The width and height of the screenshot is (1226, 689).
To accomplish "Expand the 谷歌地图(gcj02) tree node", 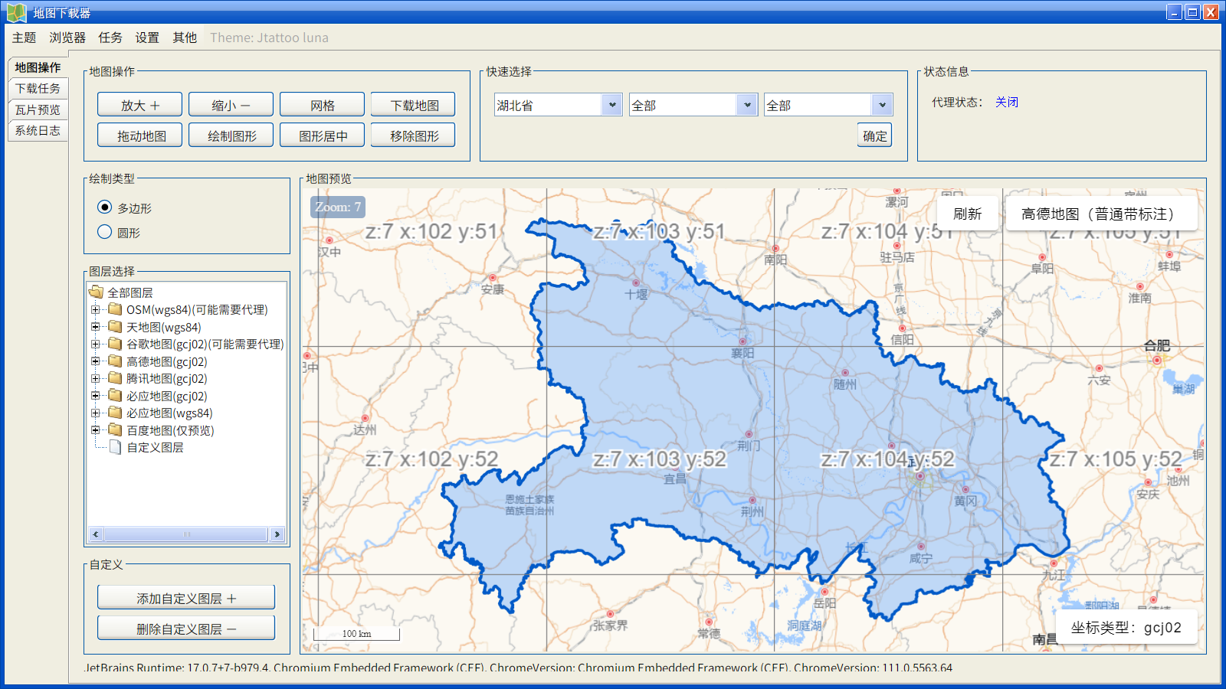I will point(96,344).
